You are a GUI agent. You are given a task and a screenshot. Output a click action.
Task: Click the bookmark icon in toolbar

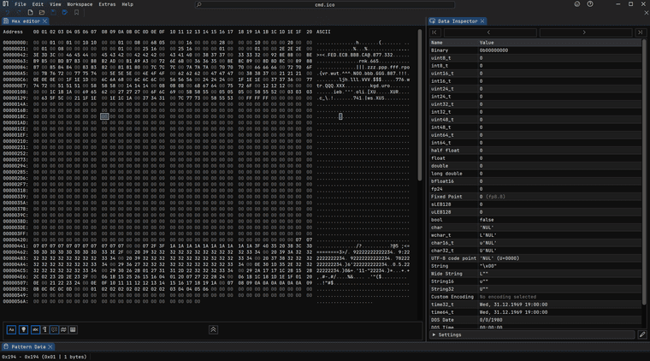[76, 13]
